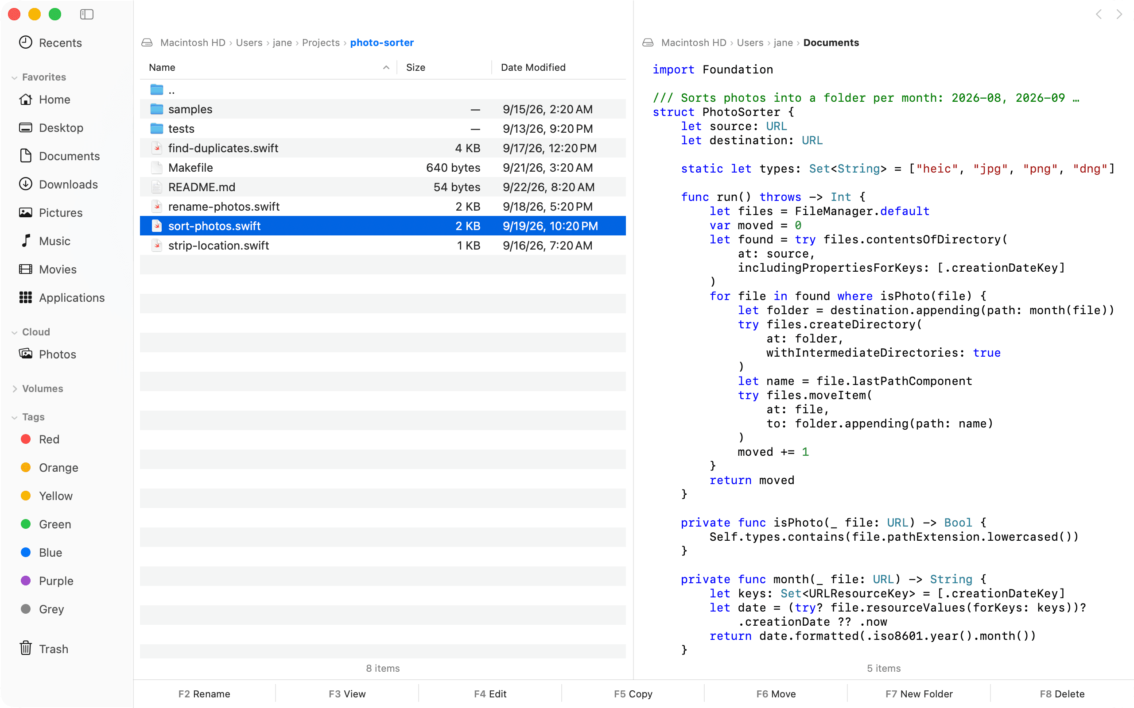Click photo-sorter in the breadcrumb path
Screen dimensions: 1134x708
tap(382, 42)
